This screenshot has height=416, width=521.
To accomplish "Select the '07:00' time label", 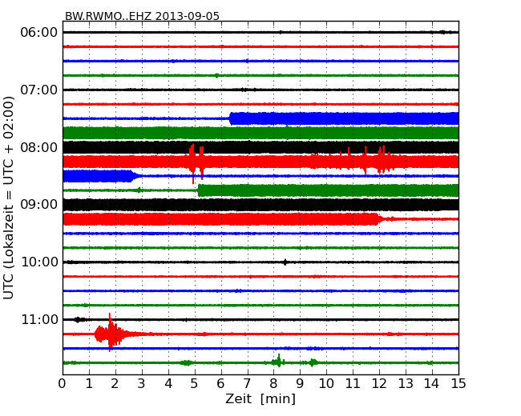I will (x=39, y=90).
